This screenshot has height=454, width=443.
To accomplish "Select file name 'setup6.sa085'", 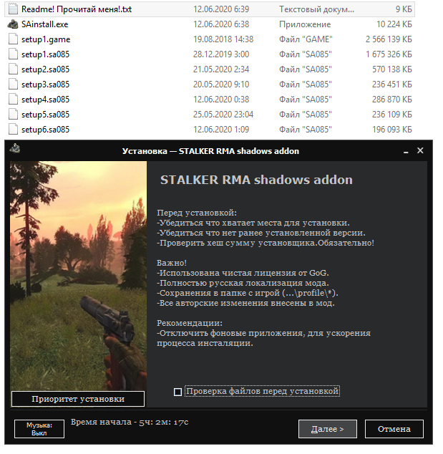I will click(45, 130).
